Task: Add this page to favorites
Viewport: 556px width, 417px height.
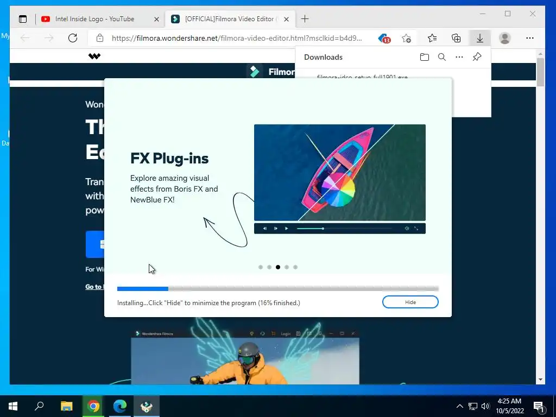Action: 406,38
